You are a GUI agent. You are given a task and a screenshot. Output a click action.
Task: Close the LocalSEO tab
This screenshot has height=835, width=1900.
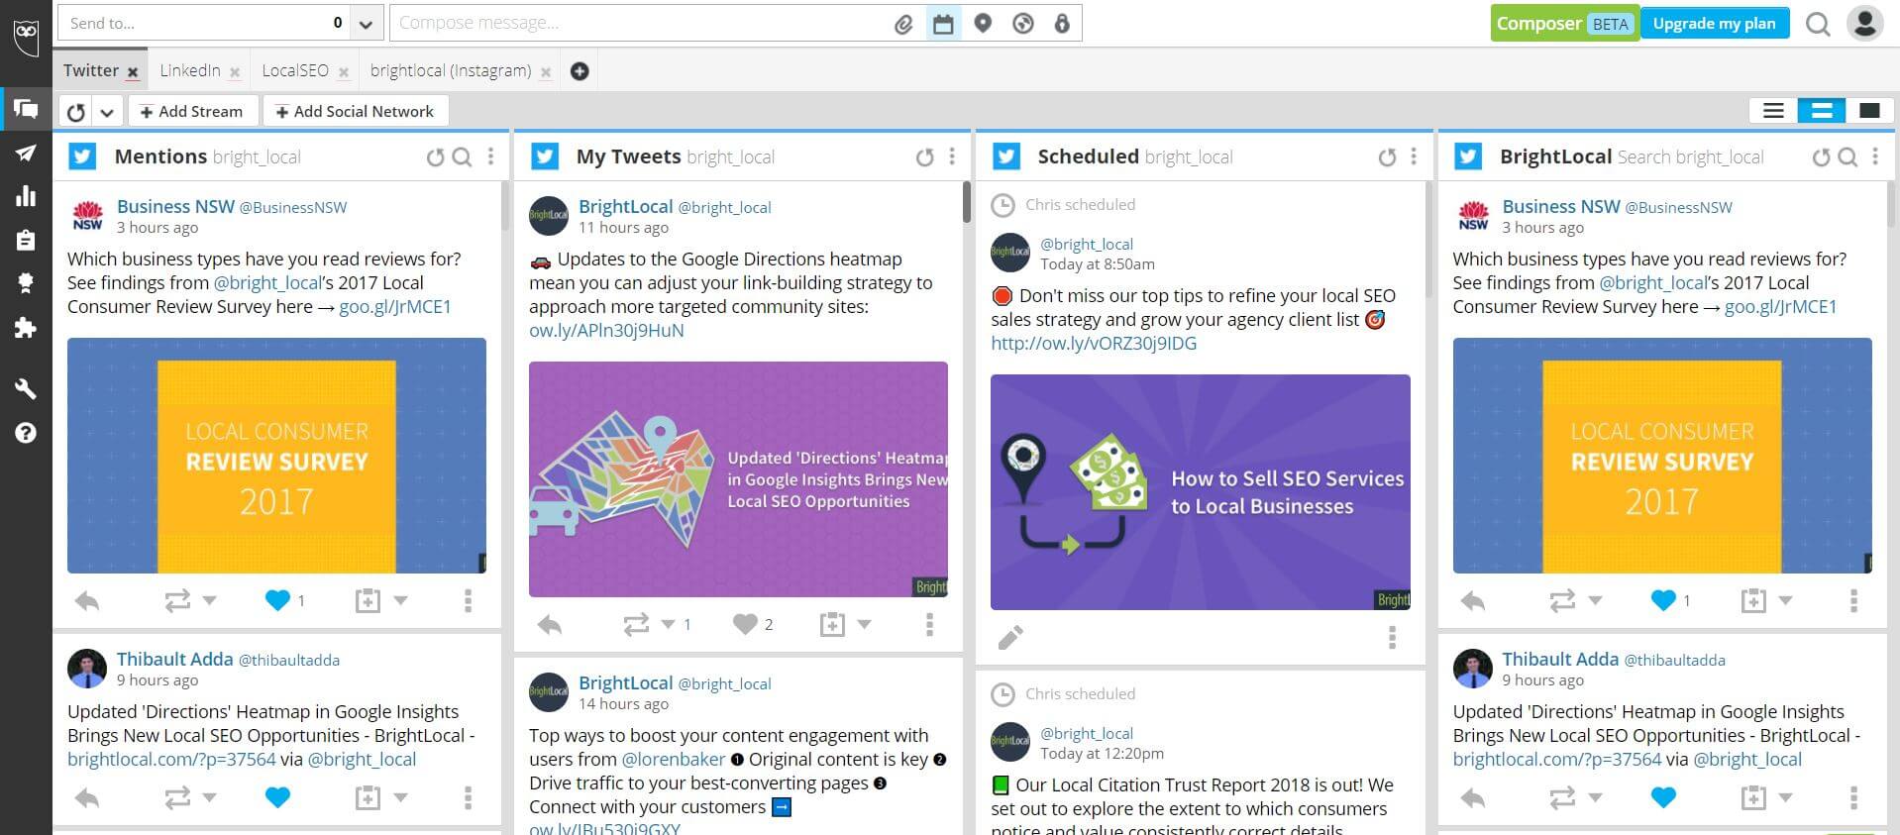pos(344,72)
